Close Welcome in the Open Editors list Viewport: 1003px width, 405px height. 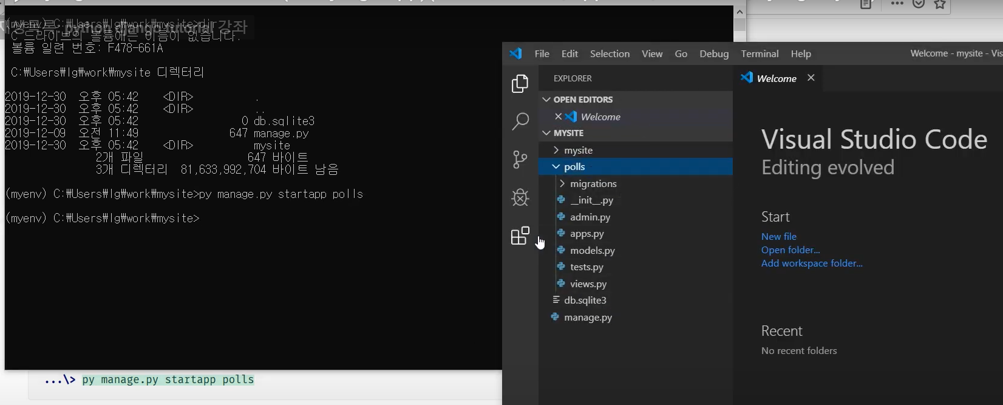coord(558,117)
